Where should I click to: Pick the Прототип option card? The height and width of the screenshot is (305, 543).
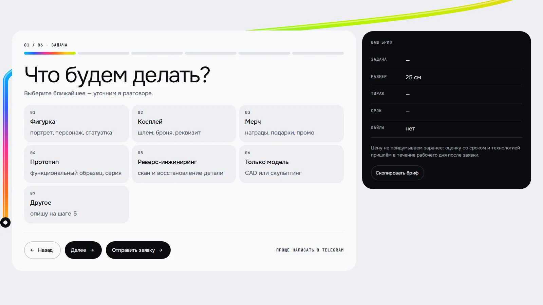coord(76,164)
